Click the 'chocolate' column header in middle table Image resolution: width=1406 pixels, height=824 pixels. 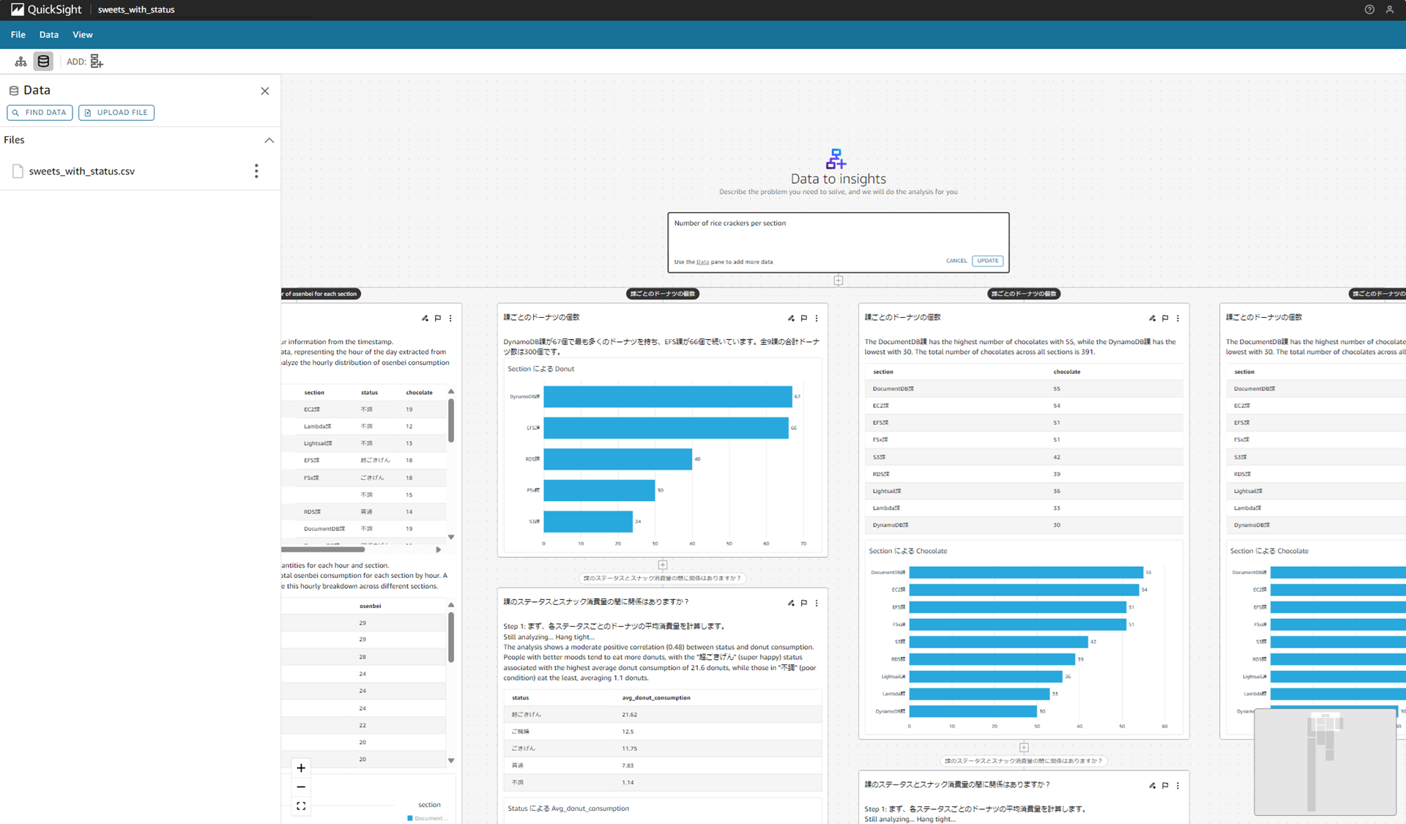click(x=1067, y=372)
